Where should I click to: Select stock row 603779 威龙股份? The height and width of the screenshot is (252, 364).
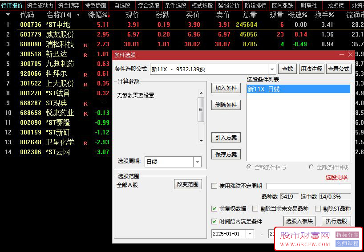coord(182,34)
